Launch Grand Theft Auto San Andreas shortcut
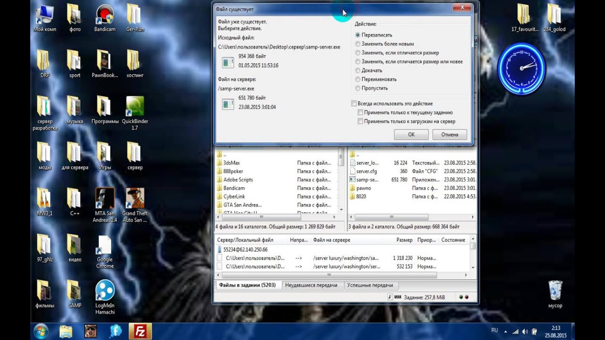The image size is (605, 340). pyautogui.click(x=135, y=205)
